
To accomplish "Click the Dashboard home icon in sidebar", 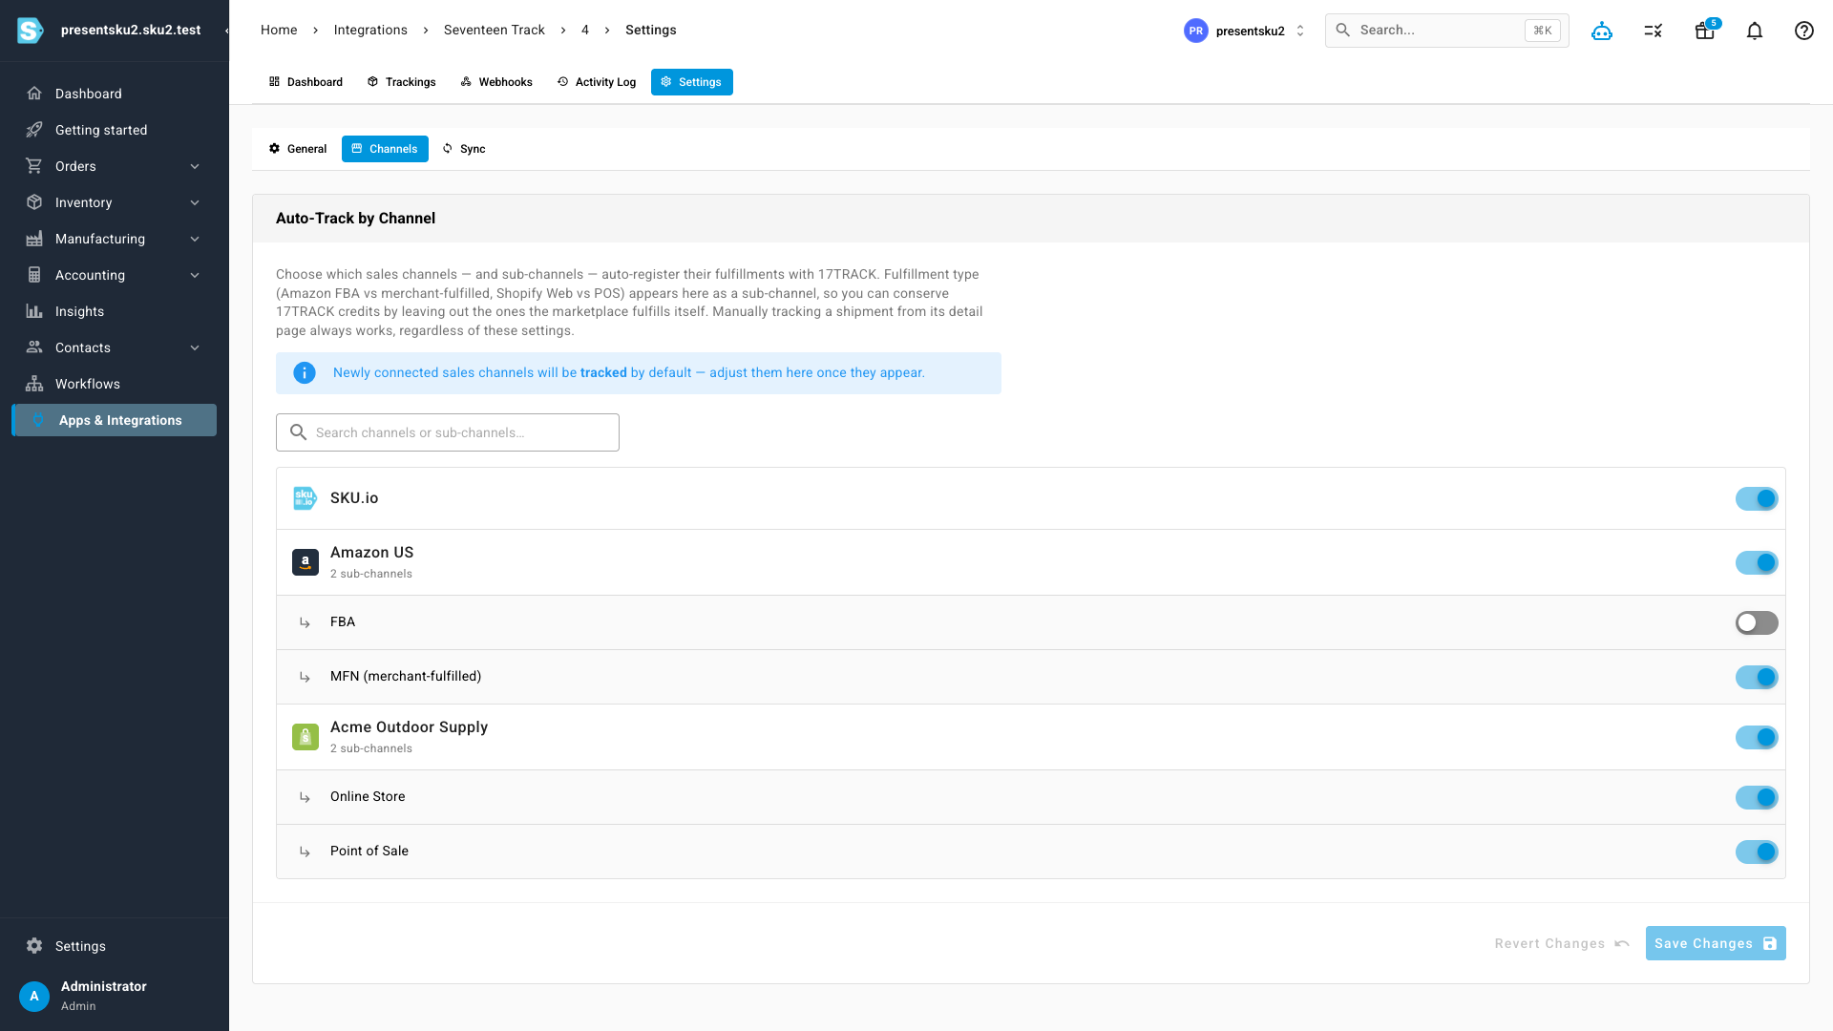I will [34, 94].
